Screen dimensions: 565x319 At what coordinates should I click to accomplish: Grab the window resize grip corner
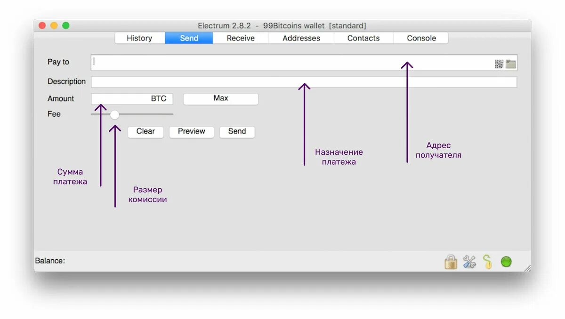click(x=527, y=268)
